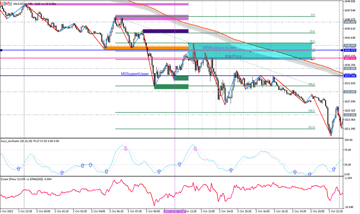Select the blue line handle at the chart's left edge
The image size is (360, 214).
1,50
